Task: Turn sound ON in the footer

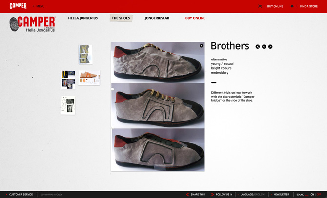Action: point(312,194)
